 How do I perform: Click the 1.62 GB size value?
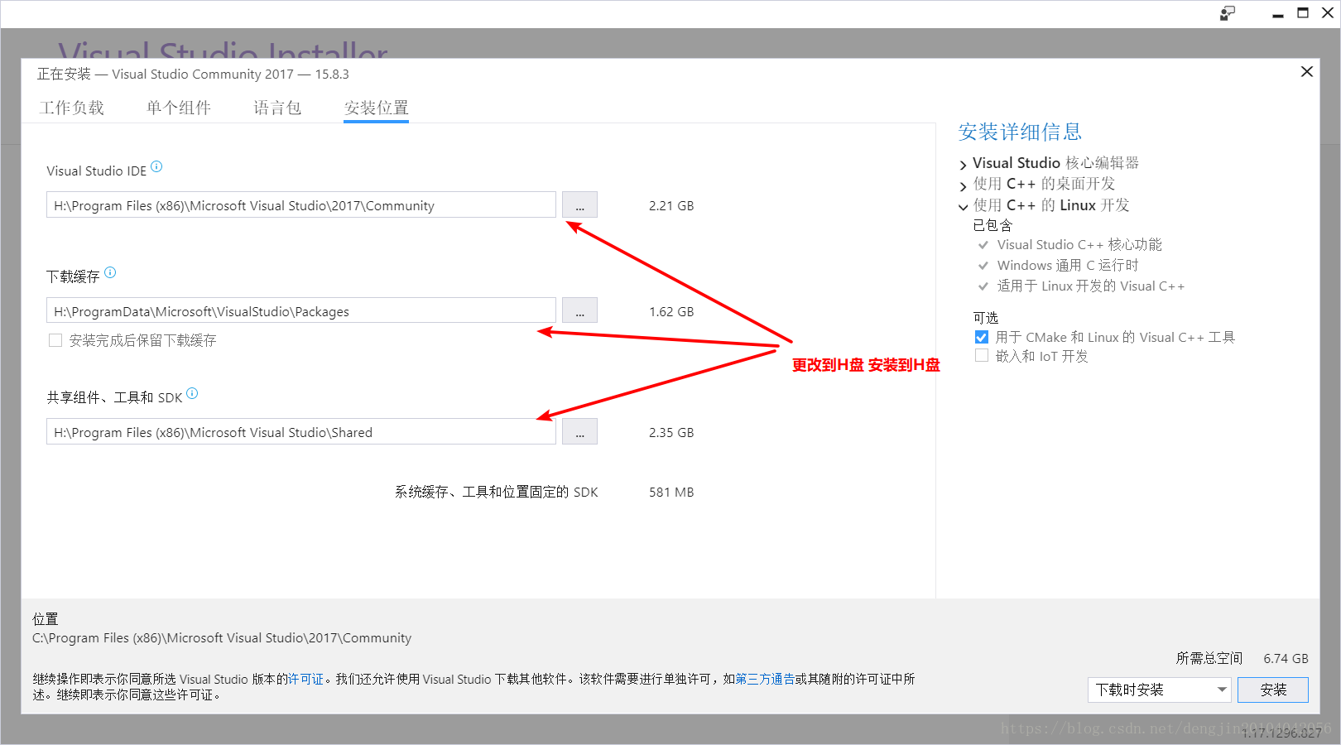[671, 311]
